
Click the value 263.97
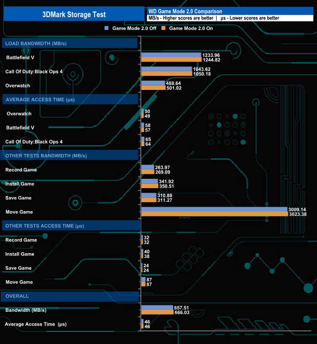click(x=162, y=168)
